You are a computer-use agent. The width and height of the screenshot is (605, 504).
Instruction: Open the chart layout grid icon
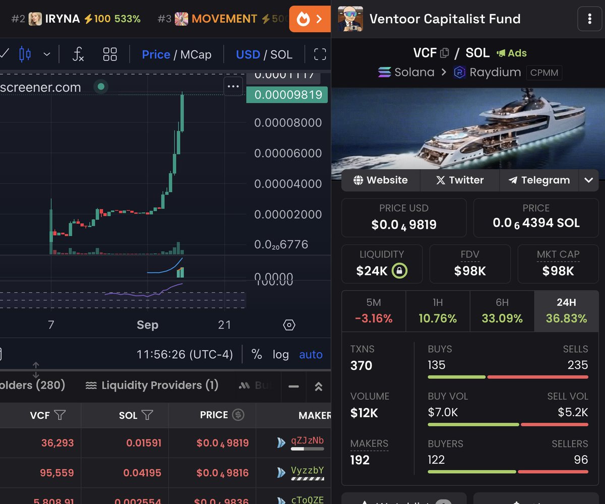click(110, 54)
